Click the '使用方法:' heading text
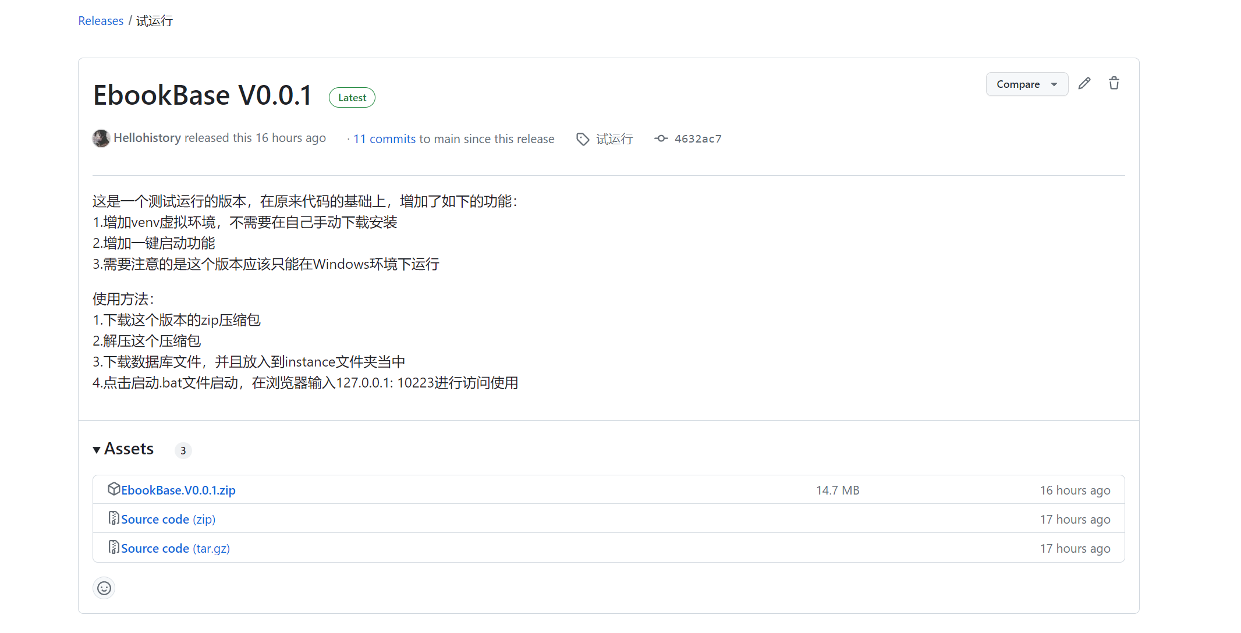1241x633 pixels. (123, 299)
